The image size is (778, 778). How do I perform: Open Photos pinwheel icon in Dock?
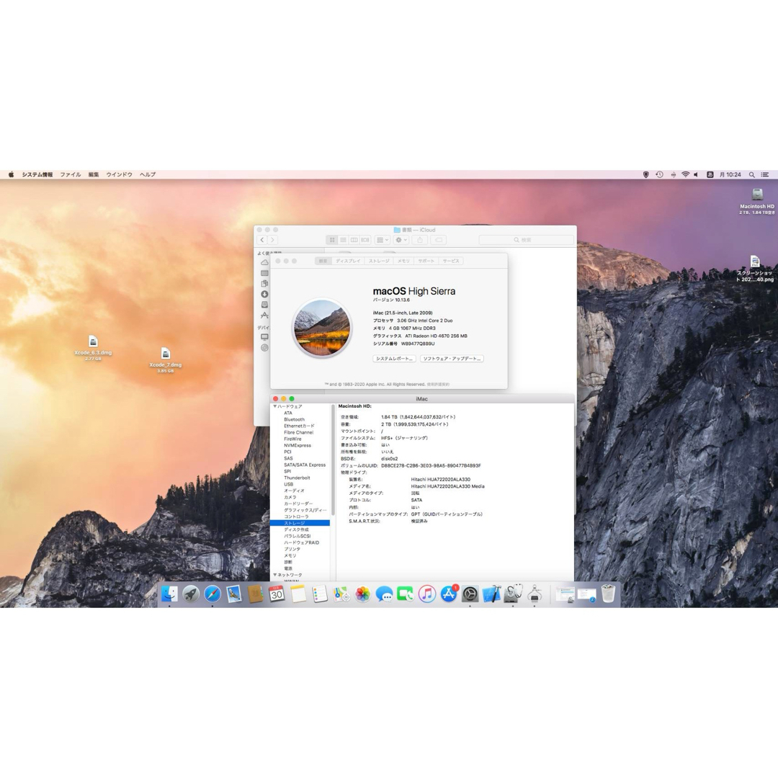362,594
